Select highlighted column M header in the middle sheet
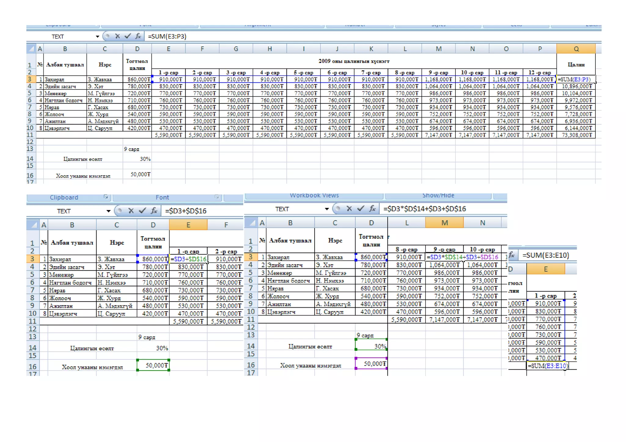The width and height of the screenshot is (626, 442). (444, 223)
